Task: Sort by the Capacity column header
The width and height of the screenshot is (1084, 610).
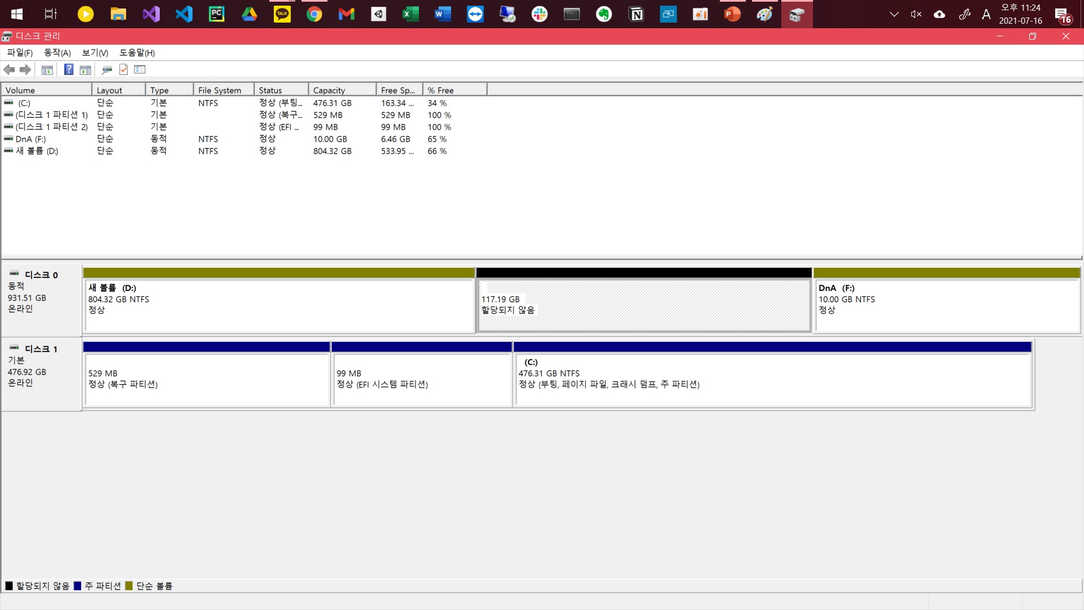Action: point(342,90)
